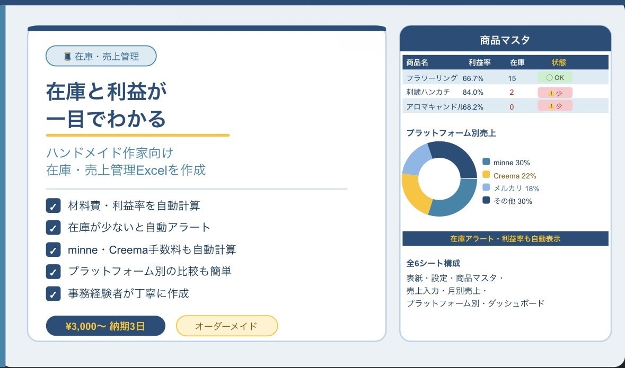Toggle the プラットフォーム別の比較も簡単 checkbox
This screenshot has width=625, height=368.
point(54,272)
